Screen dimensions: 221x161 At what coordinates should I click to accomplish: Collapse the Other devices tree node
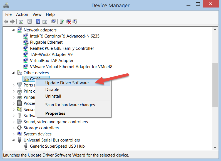[14, 73]
